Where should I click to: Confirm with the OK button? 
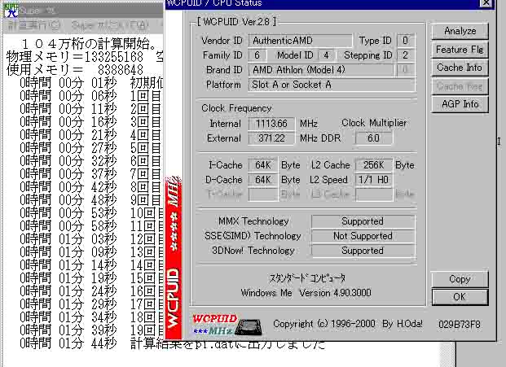tap(460, 297)
